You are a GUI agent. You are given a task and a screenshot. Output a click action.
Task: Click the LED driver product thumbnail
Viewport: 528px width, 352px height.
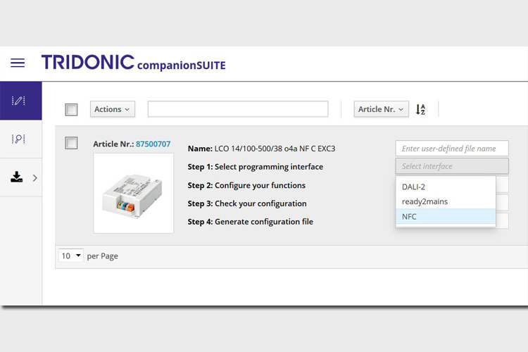[x=134, y=194]
